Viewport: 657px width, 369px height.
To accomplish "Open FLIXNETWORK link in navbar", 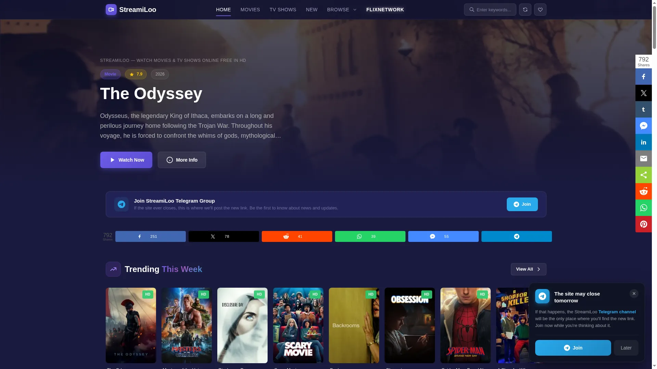I will (385, 10).
